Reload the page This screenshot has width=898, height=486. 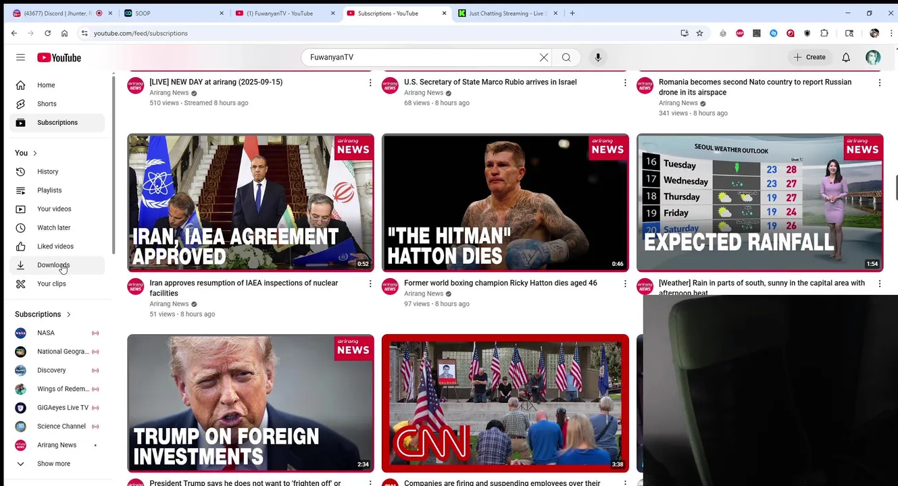pyautogui.click(x=47, y=33)
